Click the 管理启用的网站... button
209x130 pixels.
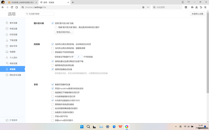pyautogui.click(x=64, y=32)
